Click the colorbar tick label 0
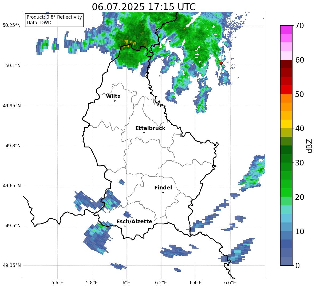Image resolution: width=316 pixels, height=288 pixels. [x=297, y=265]
